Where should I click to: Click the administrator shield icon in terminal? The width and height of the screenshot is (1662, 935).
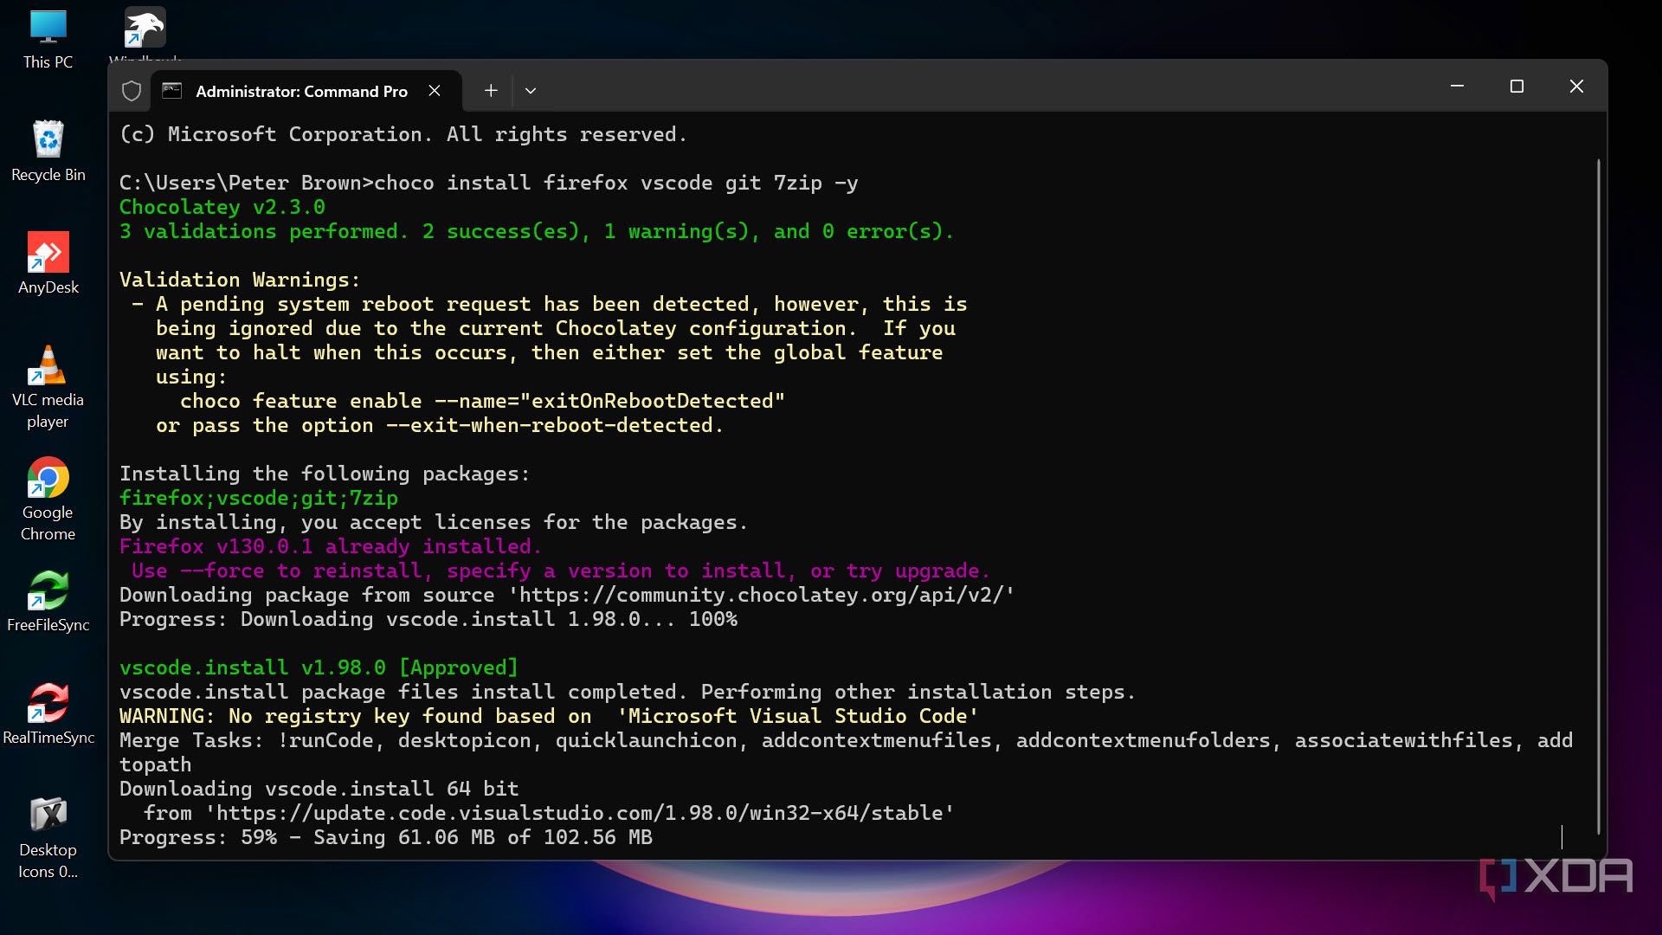132,91
